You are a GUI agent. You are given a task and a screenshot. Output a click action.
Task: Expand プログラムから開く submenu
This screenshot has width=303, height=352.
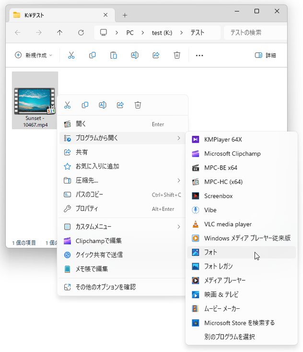tap(122, 138)
